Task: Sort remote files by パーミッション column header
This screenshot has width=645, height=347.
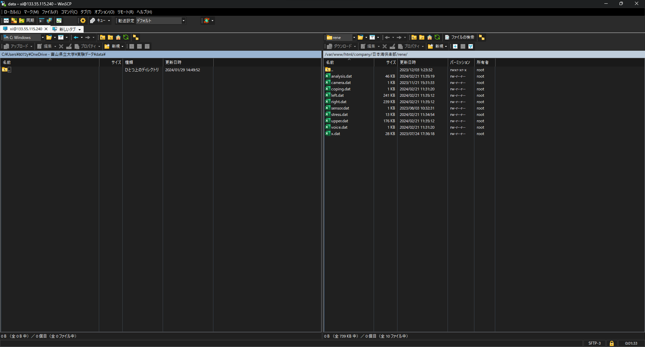Action: (x=460, y=62)
